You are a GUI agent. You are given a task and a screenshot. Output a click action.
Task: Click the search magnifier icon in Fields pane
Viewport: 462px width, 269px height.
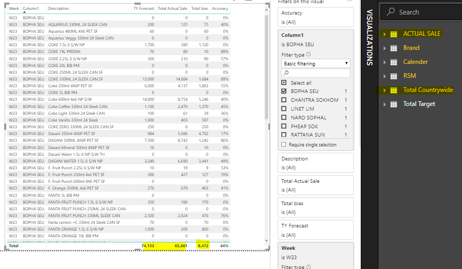(391, 12)
